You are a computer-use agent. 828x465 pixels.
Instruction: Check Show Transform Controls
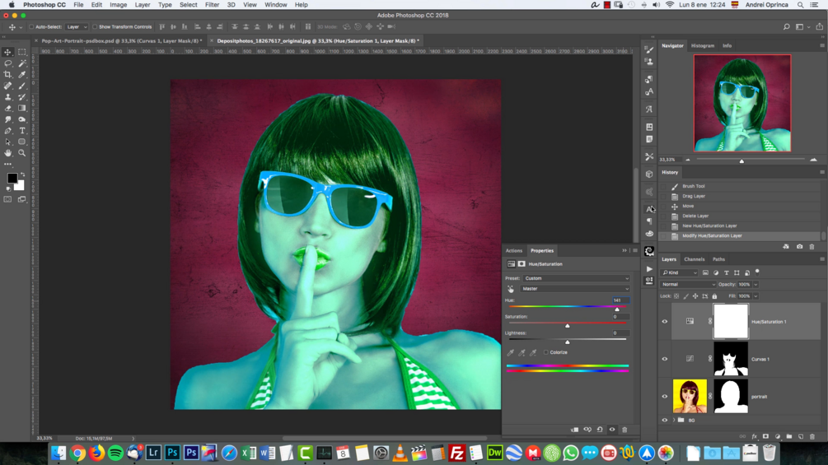coord(96,27)
